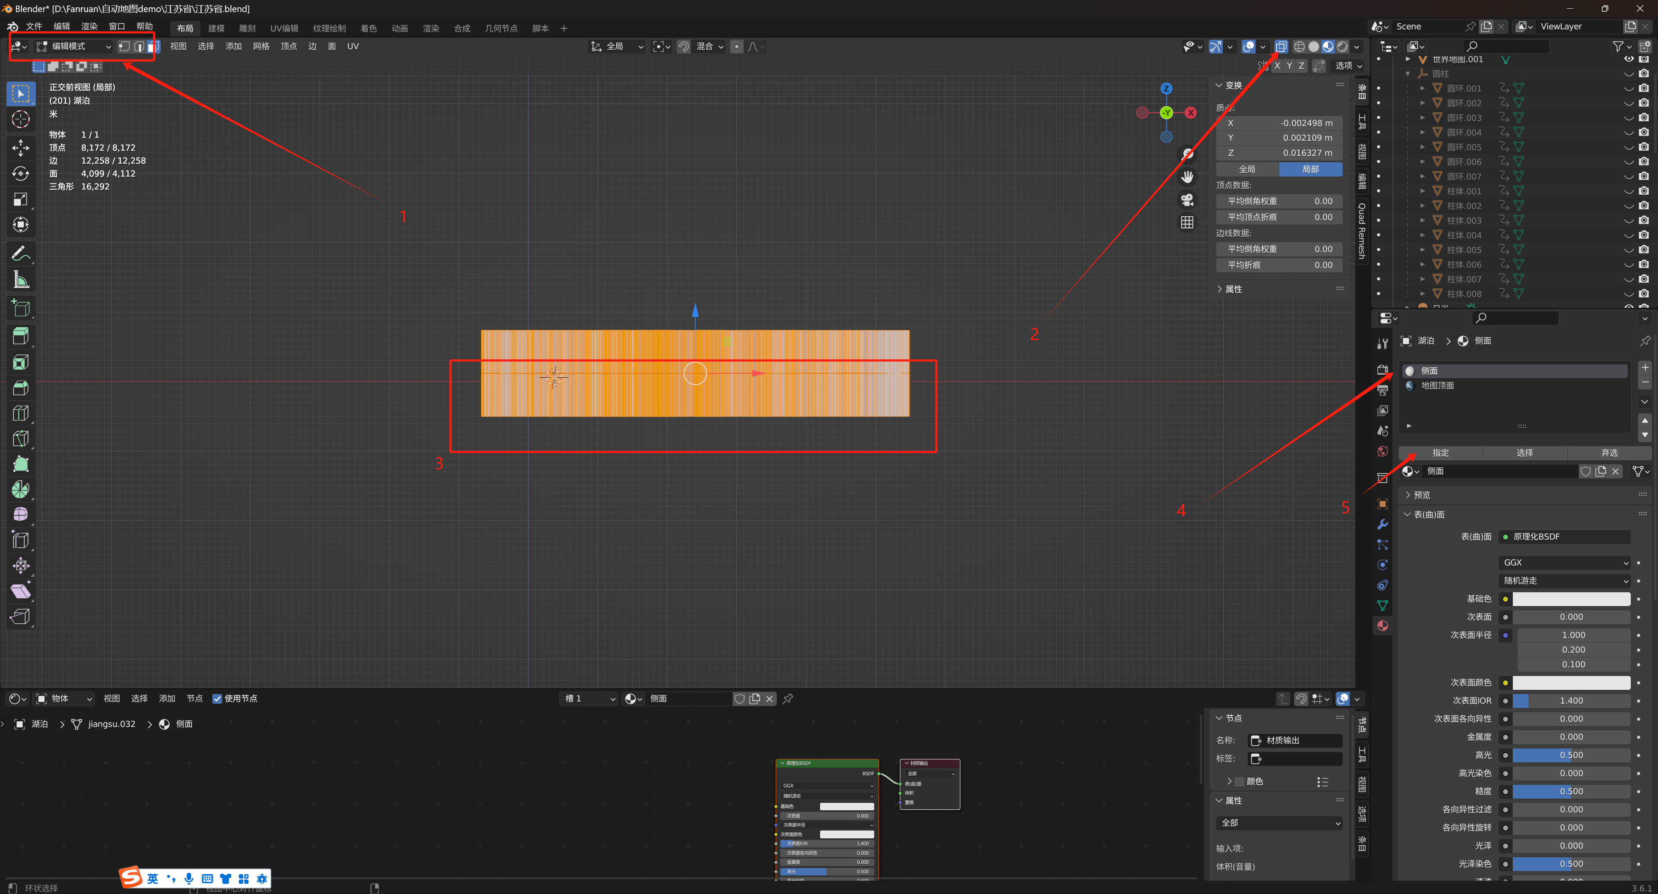Select the Knife tool
The width and height of the screenshot is (1658, 894).
tap(21, 439)
